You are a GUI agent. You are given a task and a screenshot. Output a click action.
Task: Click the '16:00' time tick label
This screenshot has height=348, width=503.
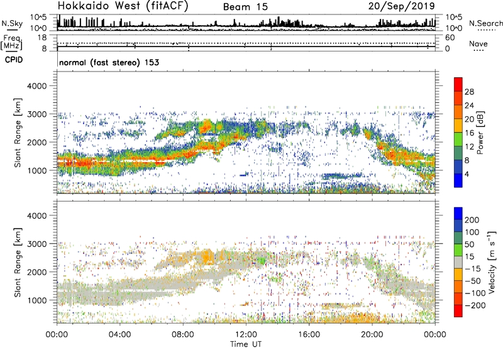coord(309,335)
